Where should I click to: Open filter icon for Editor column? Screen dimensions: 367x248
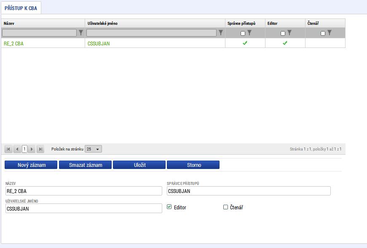pyautogui.click(x=289, y=33)
